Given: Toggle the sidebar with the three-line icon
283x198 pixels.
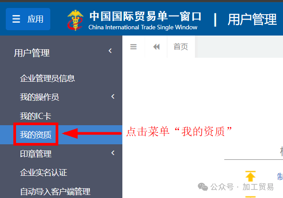Looking at the screenshot, I should click(133, 47).
